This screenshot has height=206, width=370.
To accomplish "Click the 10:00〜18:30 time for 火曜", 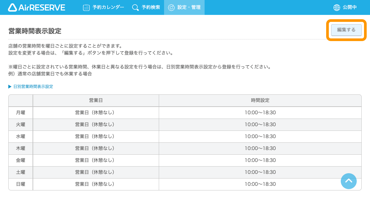I will click(260, 125).
